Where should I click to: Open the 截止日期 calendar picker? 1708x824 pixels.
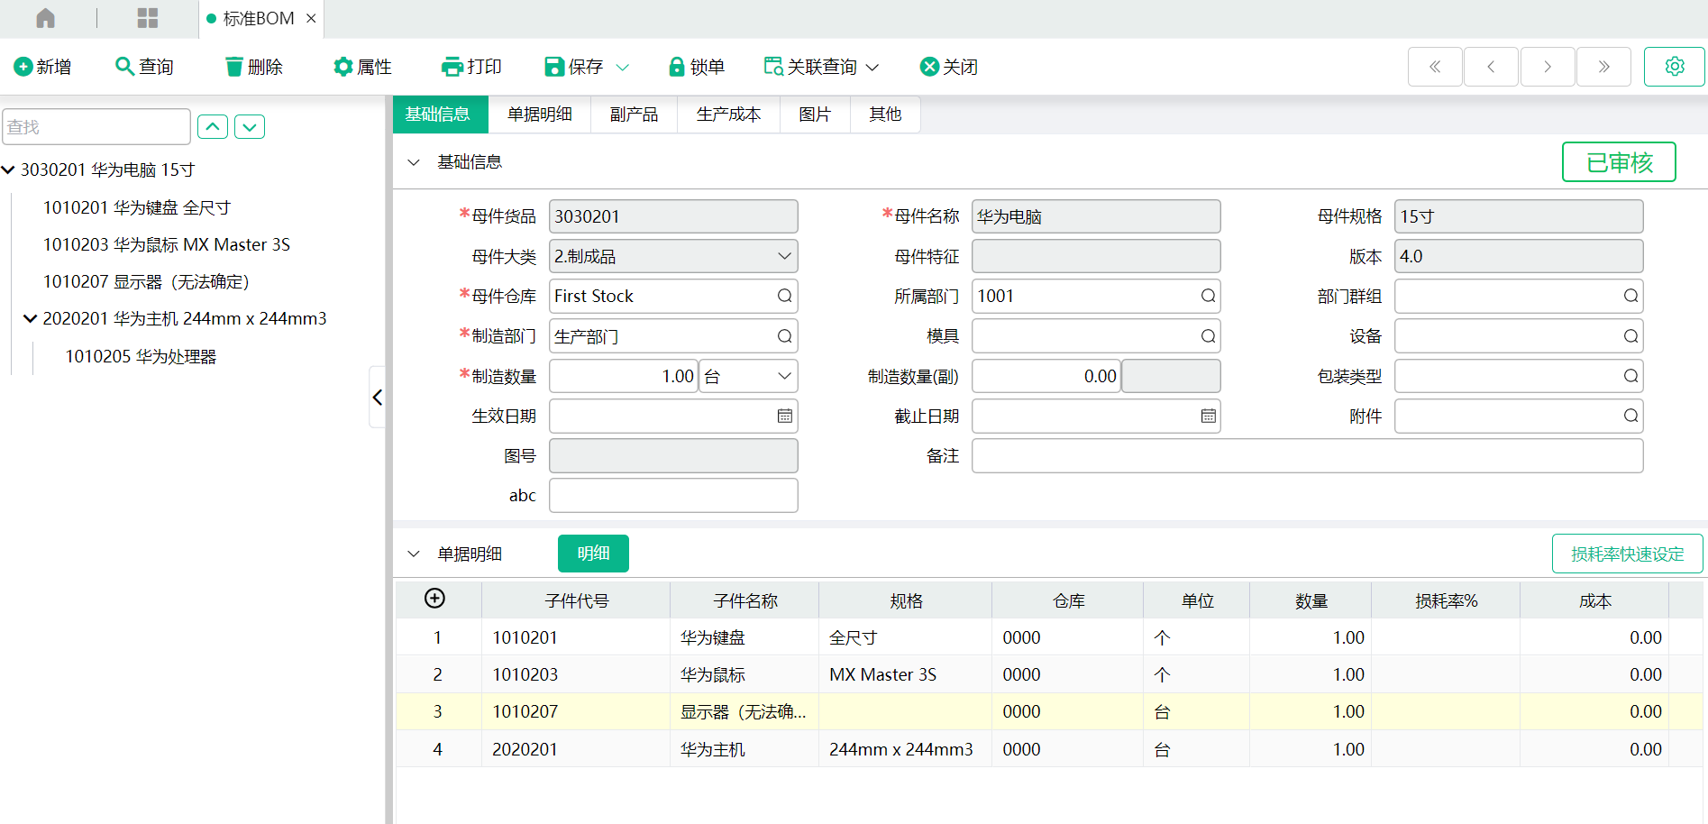click(1208, 416)
